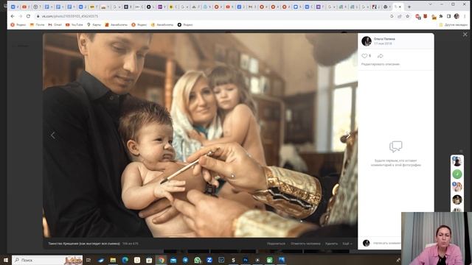Click browser back button
The width and height of the screenshot is (472, 265).
point(13,16)
